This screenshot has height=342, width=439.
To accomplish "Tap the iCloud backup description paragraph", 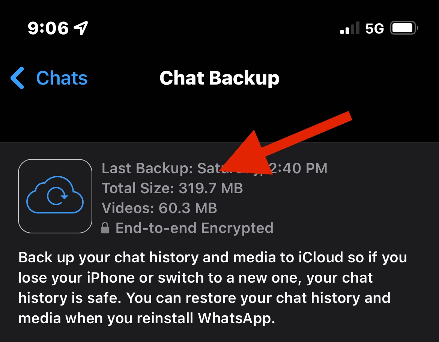I will tap(213, 288).
